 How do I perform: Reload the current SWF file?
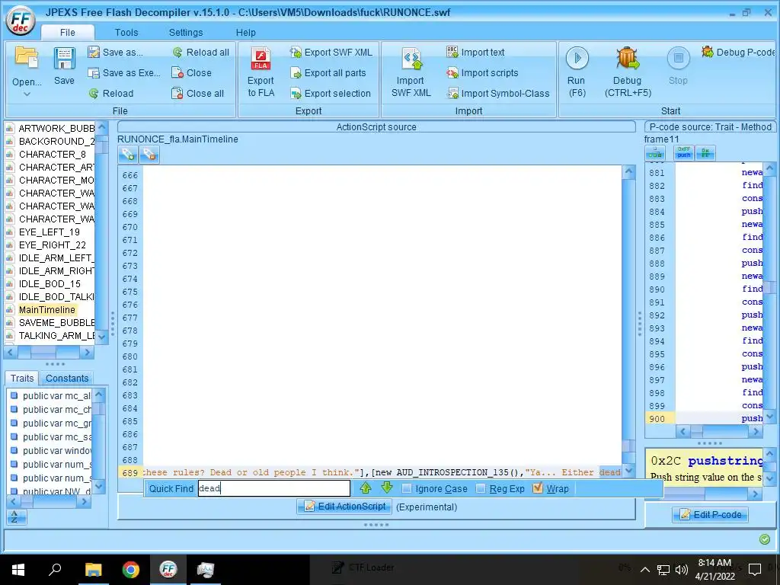[x=110, y=93]
